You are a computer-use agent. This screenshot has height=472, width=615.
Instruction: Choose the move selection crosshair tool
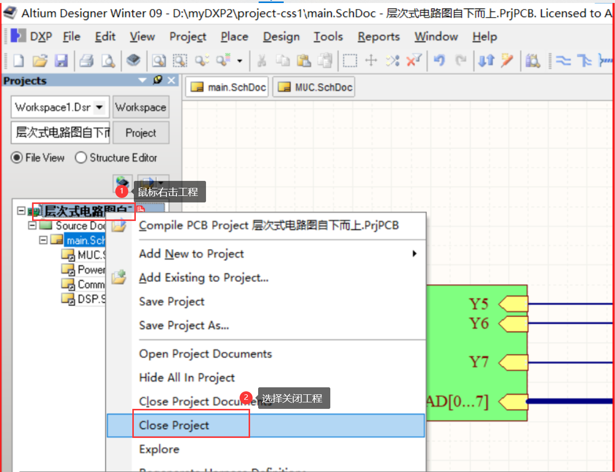pyautogui.click(x=371, y=61)
